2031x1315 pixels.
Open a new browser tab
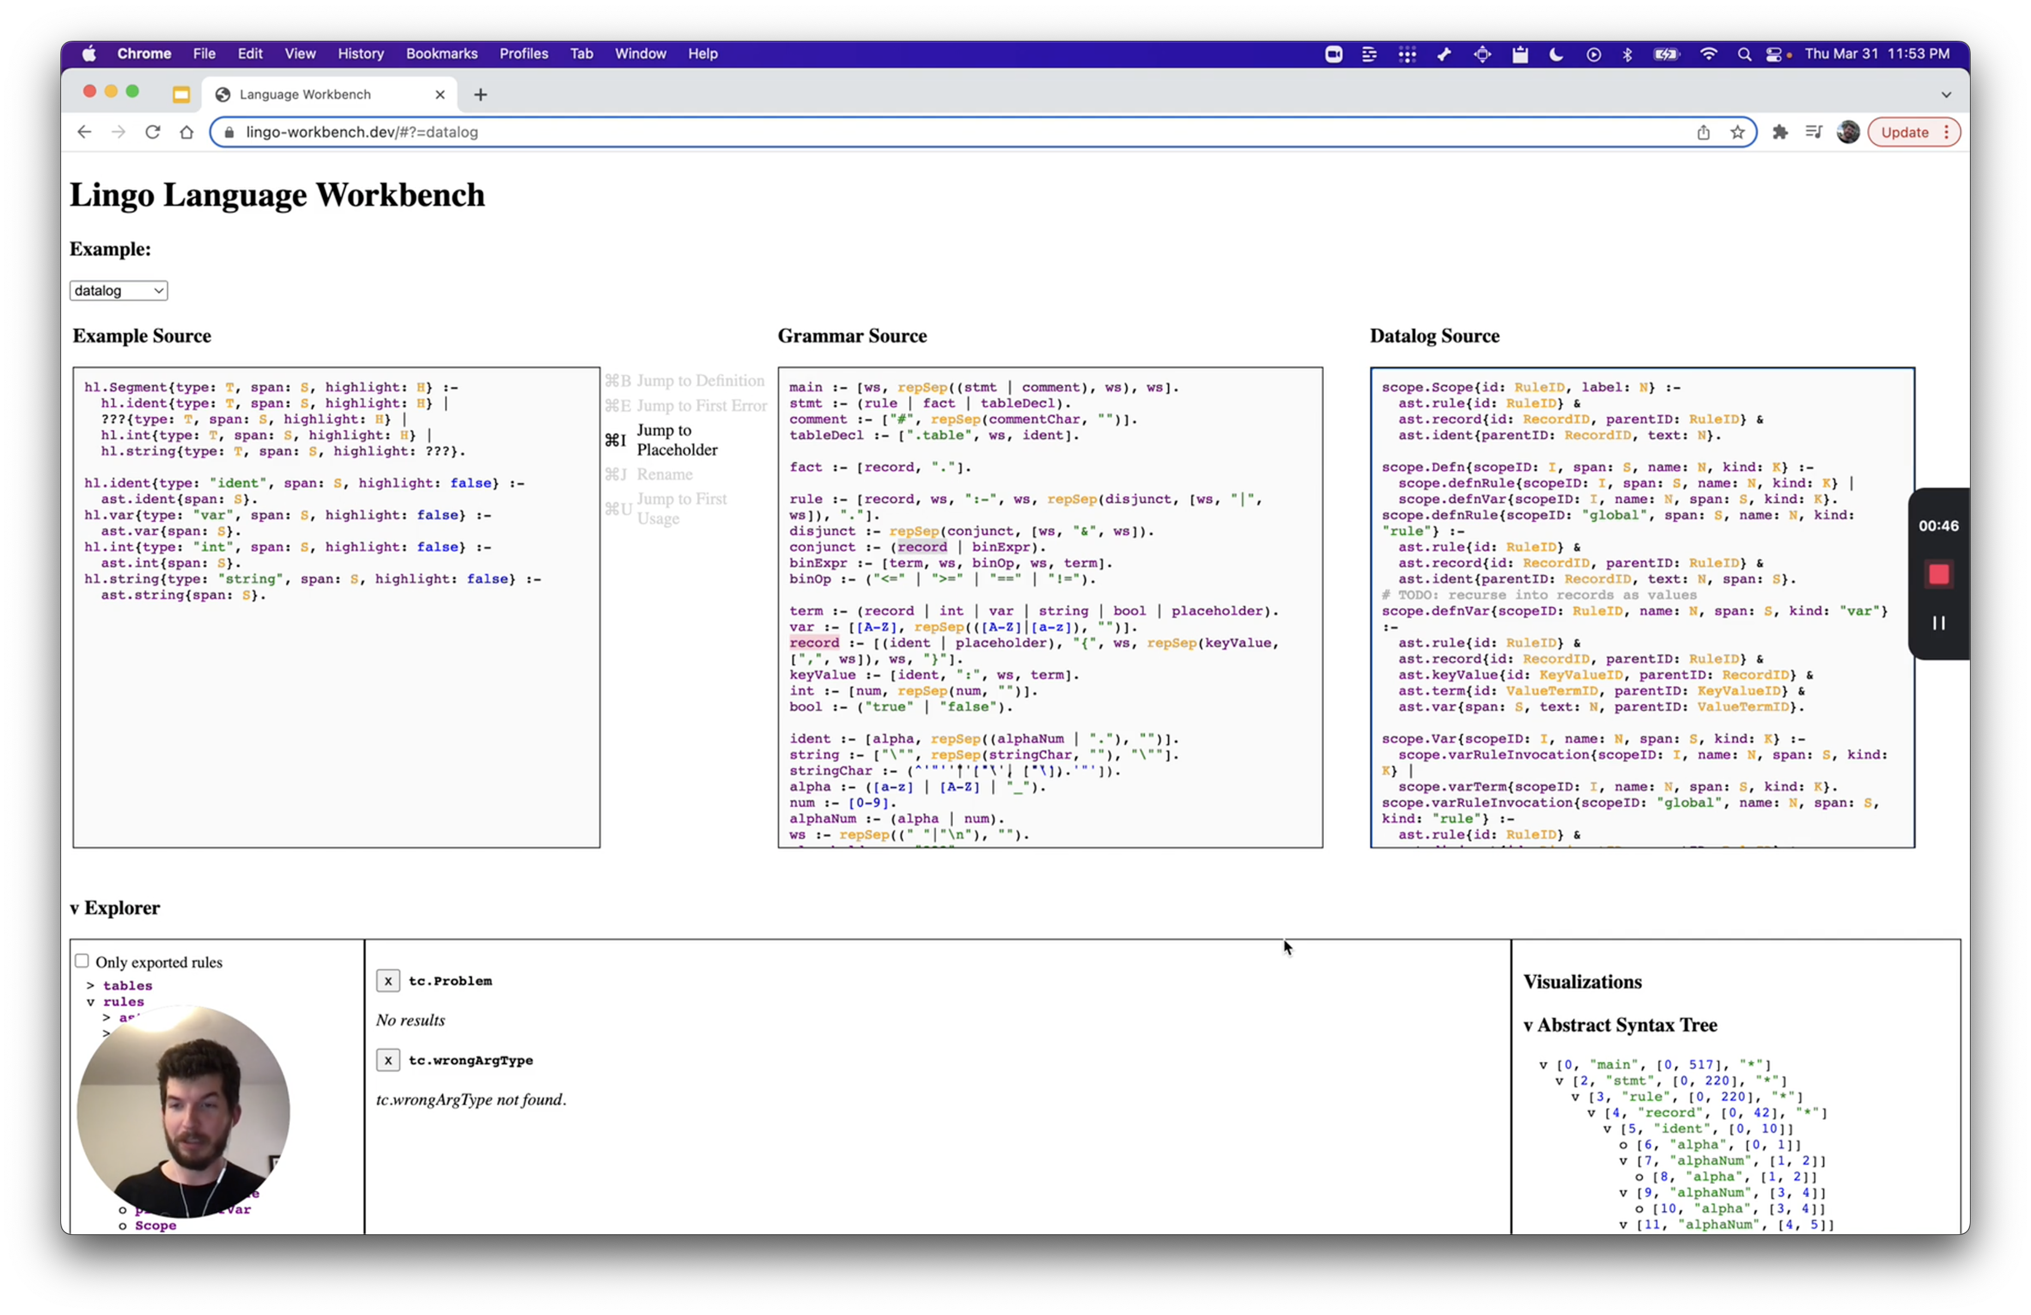481,95
